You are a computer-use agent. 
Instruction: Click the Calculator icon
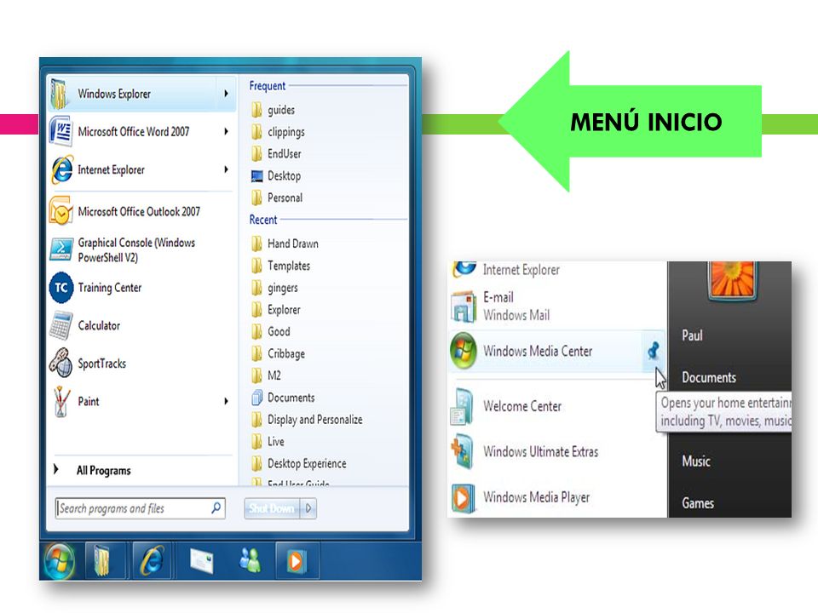[x=61, y=325]
